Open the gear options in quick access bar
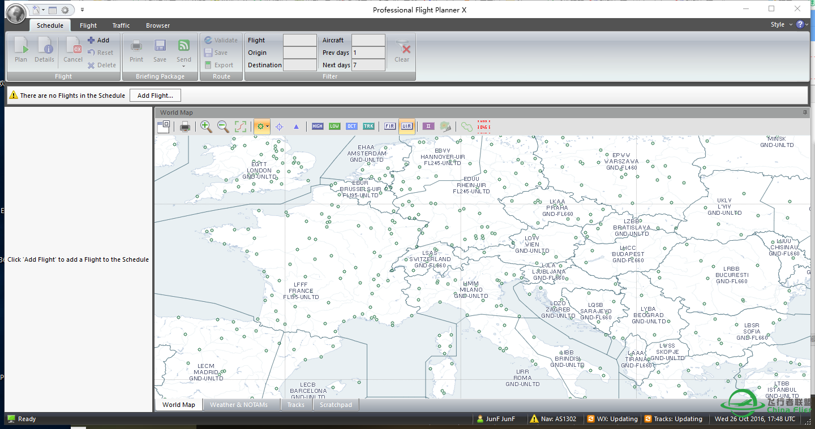Image resolution: width=815 pixels, height=429 pixels. coord(65,10)
